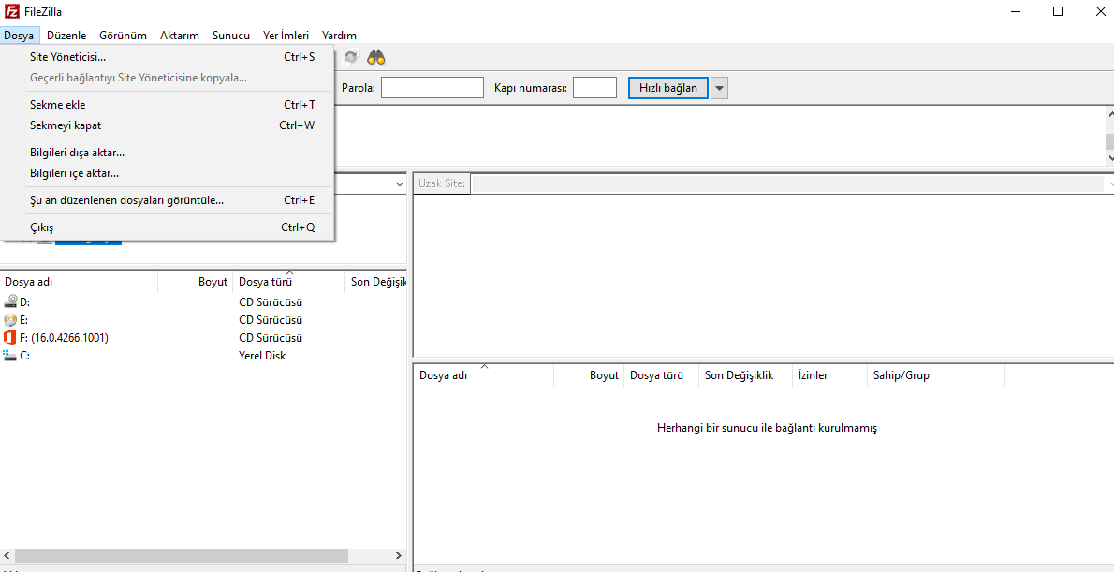Screen dimensions: 1114x572
Task: Click the E: disc drive icon
Action: 10,320
